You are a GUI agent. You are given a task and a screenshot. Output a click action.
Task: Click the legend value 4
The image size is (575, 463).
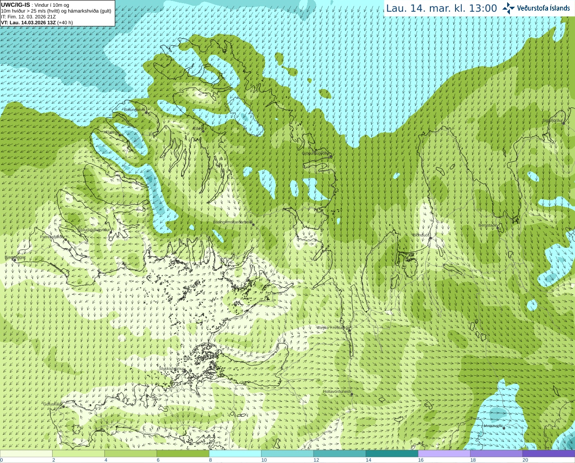pos(106,460)
